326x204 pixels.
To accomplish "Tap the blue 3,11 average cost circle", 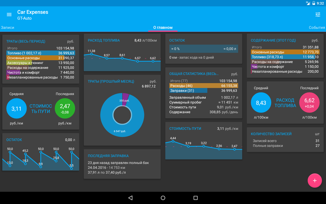I will pyautogui.click(x=17, y=109).
